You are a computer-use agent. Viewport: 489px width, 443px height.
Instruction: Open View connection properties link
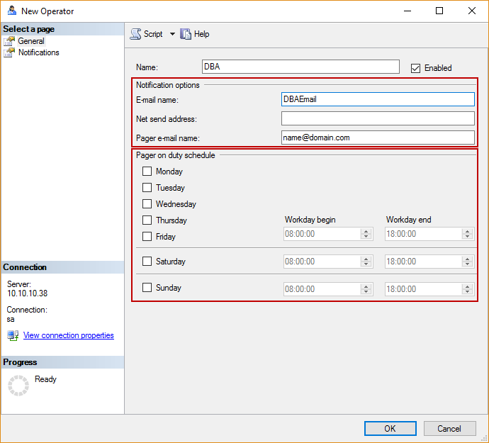[x=68, y=335]
